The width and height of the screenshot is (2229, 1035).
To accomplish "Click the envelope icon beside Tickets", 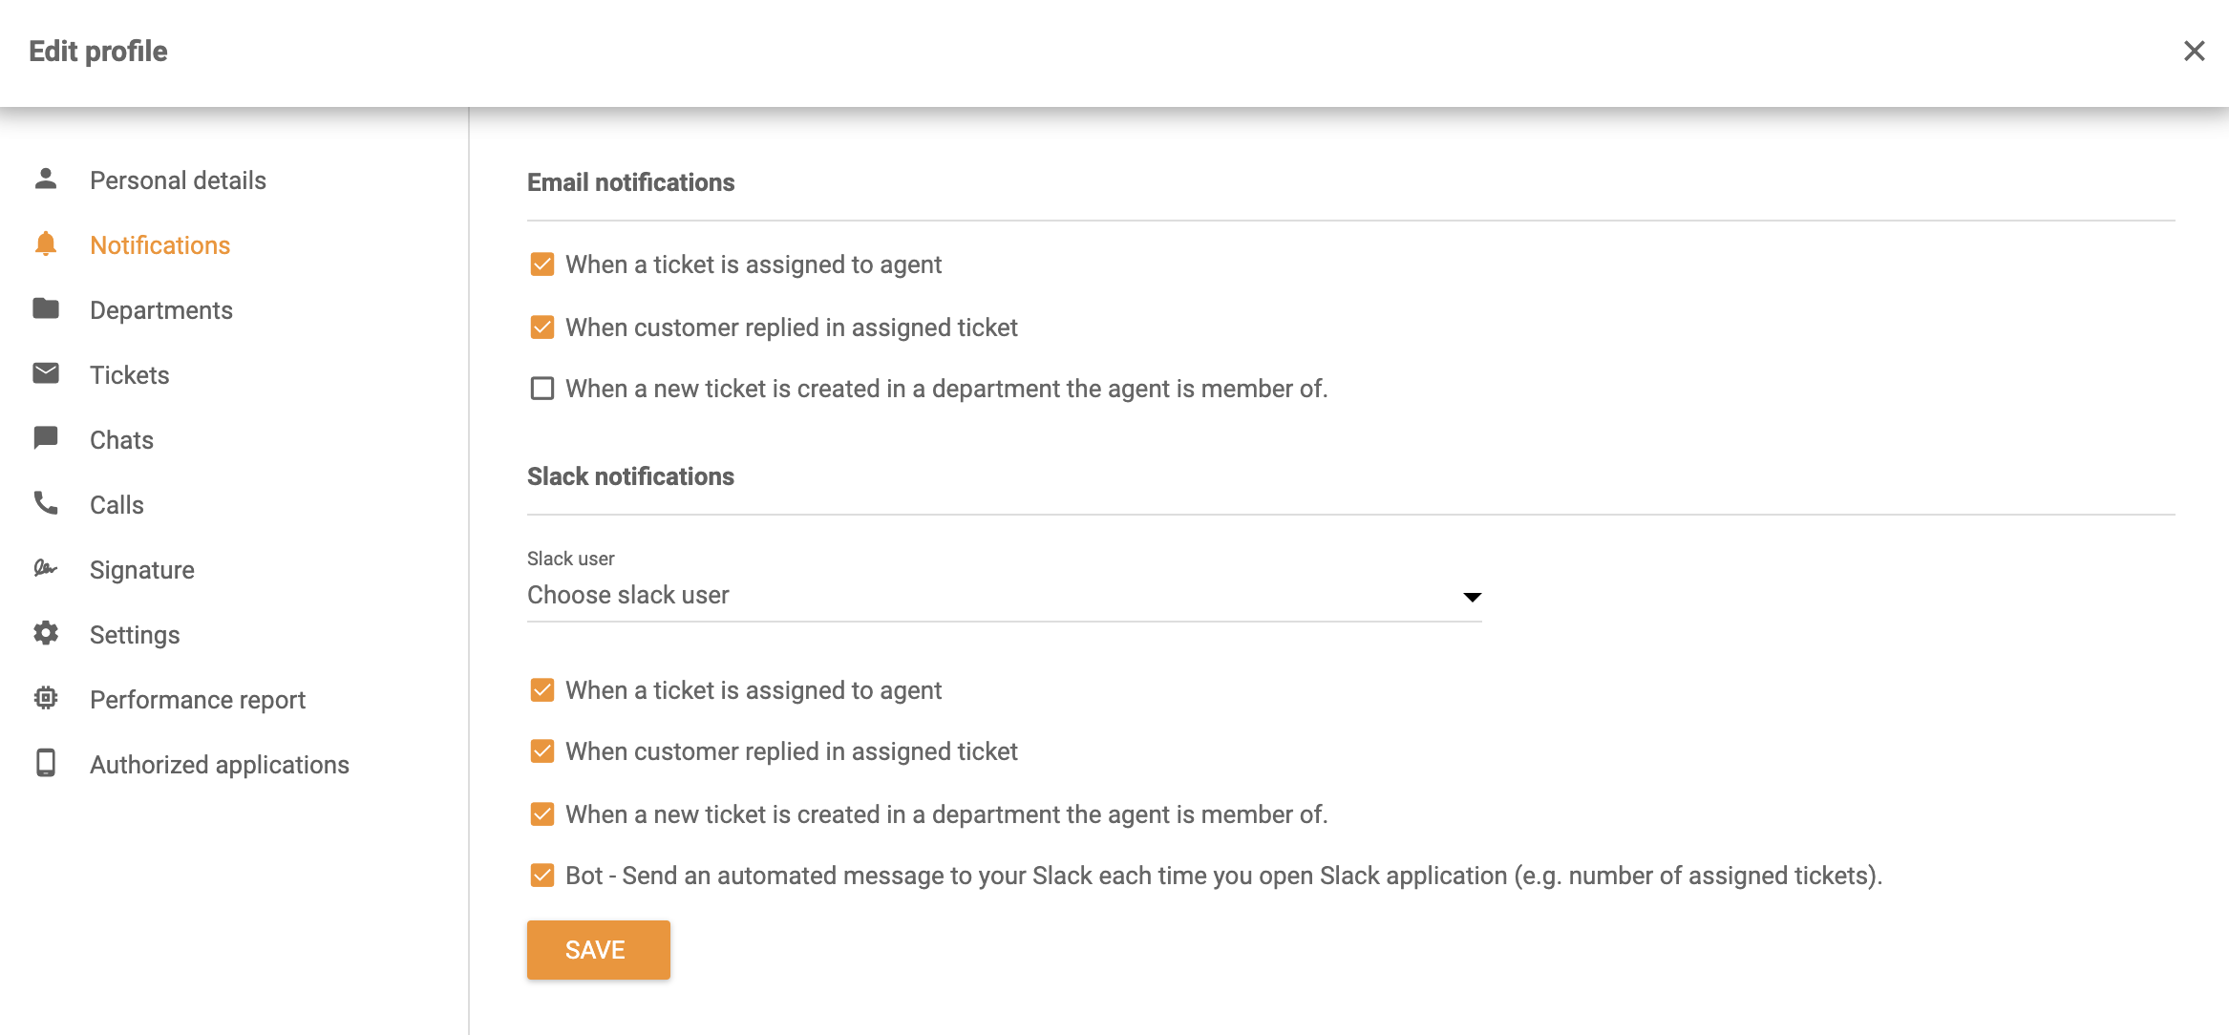I will pos(46,374).
